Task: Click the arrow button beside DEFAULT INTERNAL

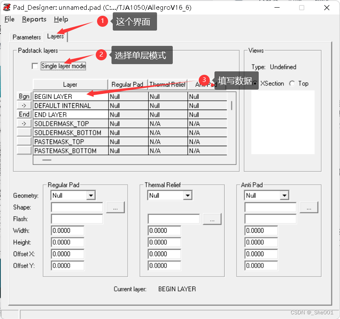Action: pos(24,105)
